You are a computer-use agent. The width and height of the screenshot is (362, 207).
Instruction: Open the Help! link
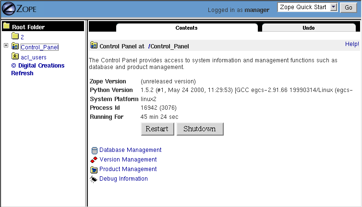[352, 44]
